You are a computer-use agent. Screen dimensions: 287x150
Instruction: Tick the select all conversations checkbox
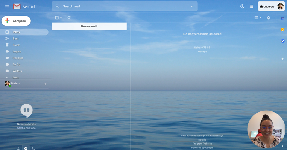57,18
